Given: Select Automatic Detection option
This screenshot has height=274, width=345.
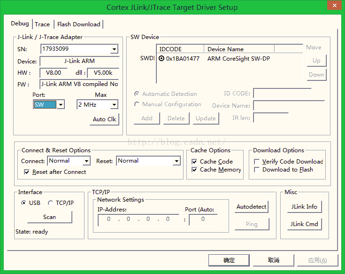Looking at the screenshot, I should (x=137, y=94).
